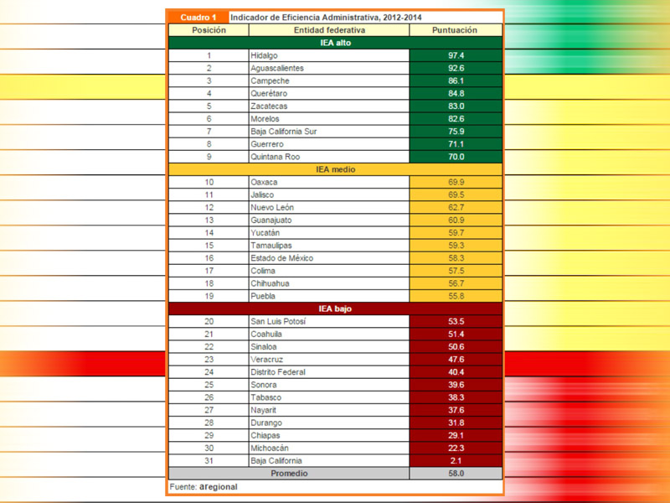Viewport: 670px width, 503px height.
Task: Click the 'Quintana Roo' cell
Action: click(x=329, y=157)
